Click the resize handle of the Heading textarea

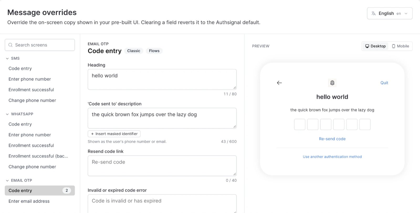235,88
